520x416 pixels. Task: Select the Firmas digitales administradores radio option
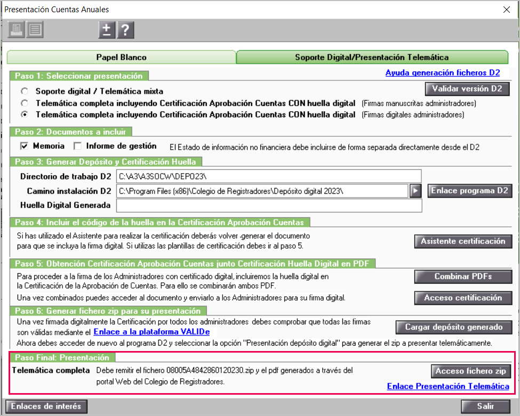(x=25, y=115)
